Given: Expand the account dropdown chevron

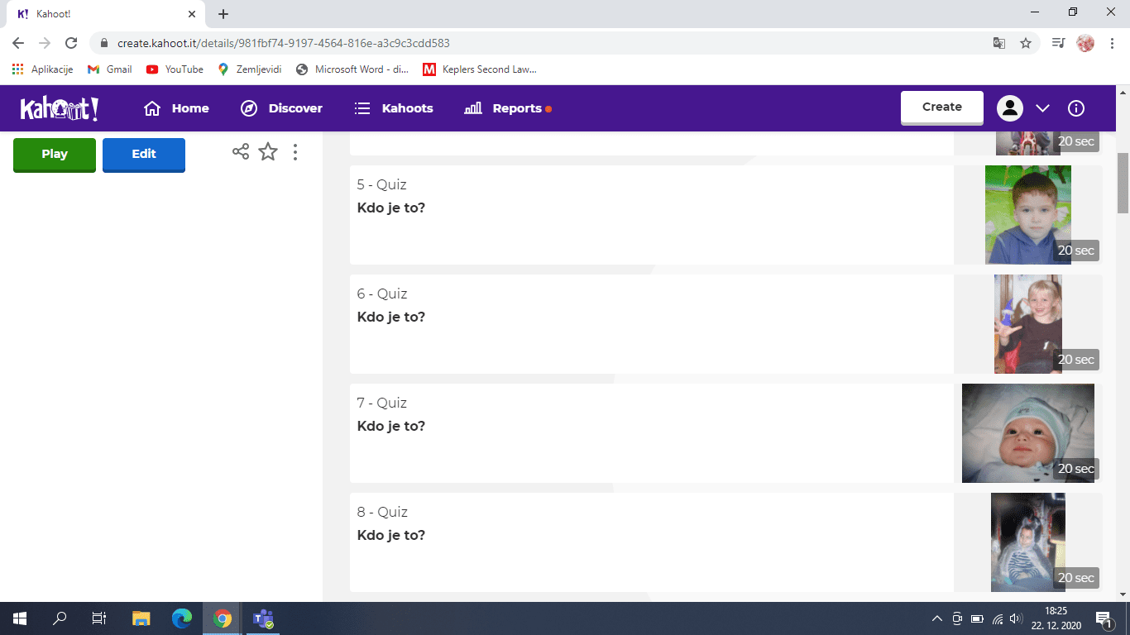Looking at the screenshot, I should (x=1042, y=108).
